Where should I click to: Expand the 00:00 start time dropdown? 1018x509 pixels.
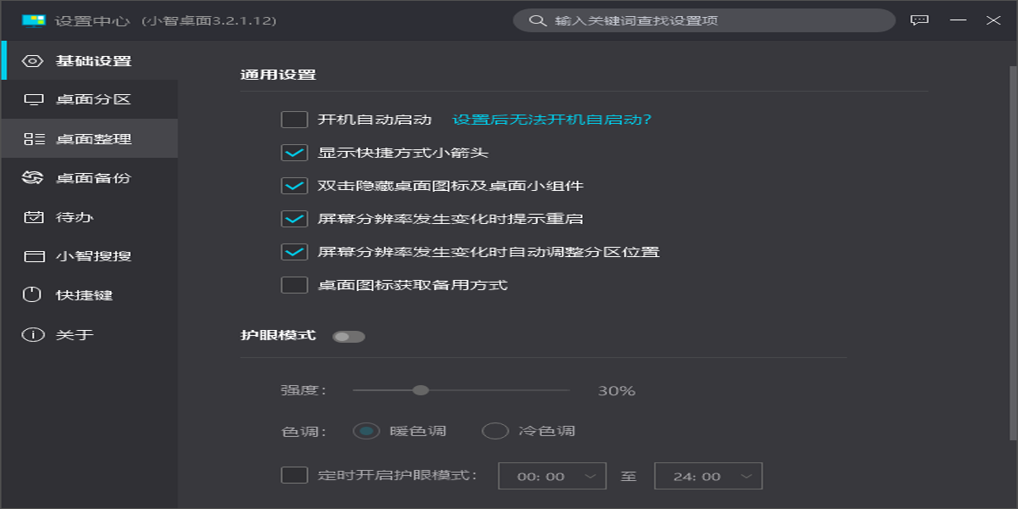[552, 476]
